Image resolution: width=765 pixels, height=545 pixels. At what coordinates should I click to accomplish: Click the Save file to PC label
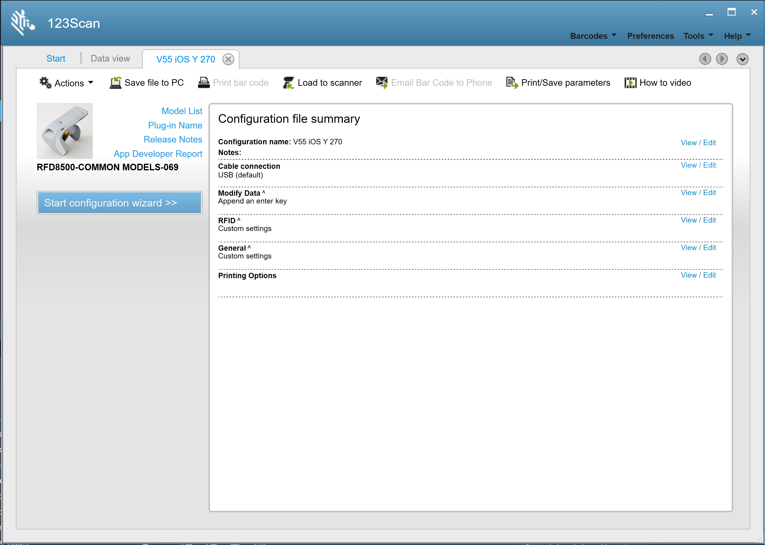pos(154,83)
